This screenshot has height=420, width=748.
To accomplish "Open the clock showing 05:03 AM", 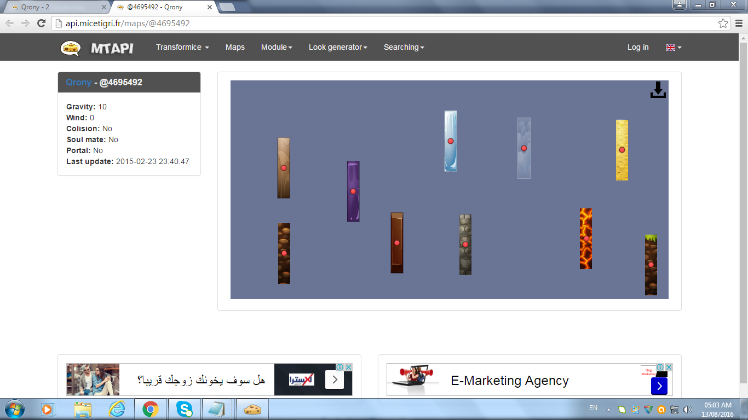I will coord(718,410).
